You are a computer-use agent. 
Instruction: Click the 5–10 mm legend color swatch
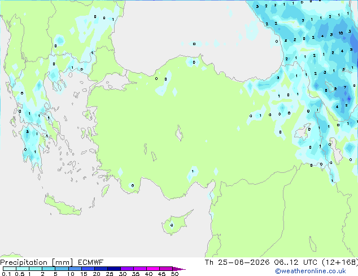pos(62,269)
